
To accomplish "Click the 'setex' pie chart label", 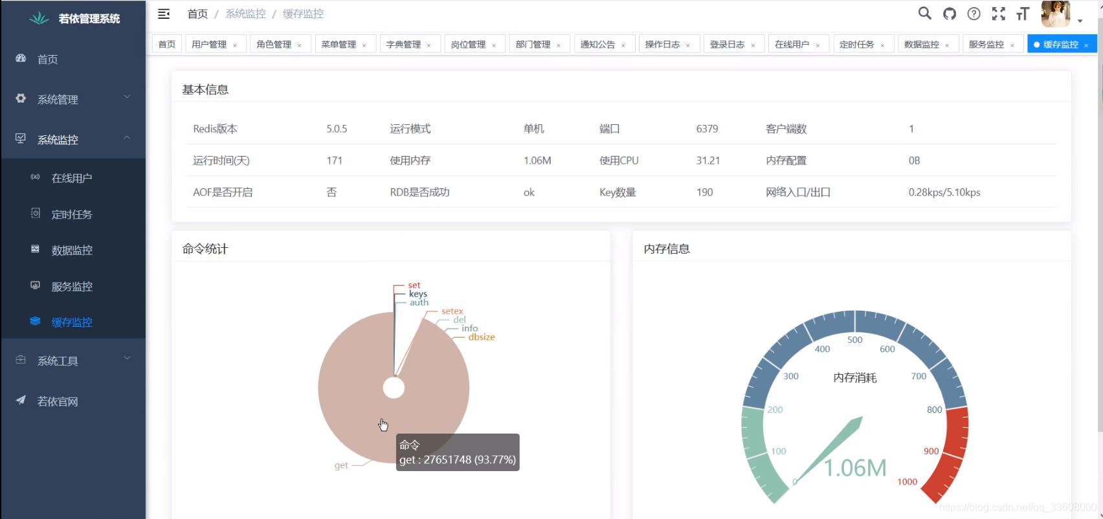I will coord(452,311).
